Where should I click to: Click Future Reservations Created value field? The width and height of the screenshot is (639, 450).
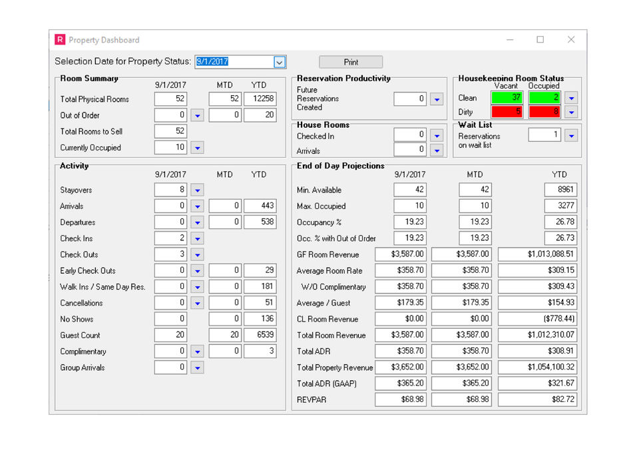click(410, 99)
